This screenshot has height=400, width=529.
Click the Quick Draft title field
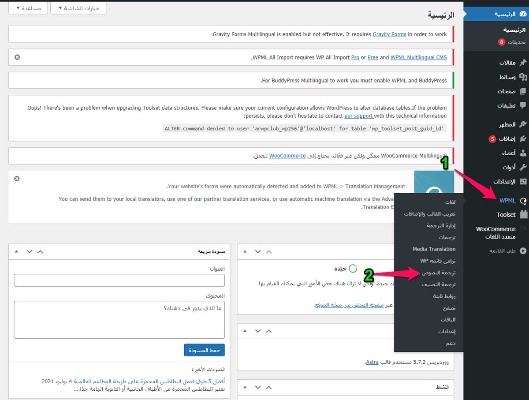click(x=119, y=280)
